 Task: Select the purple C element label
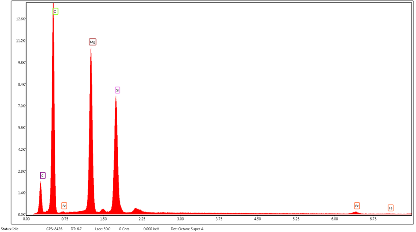coord(42,175)
